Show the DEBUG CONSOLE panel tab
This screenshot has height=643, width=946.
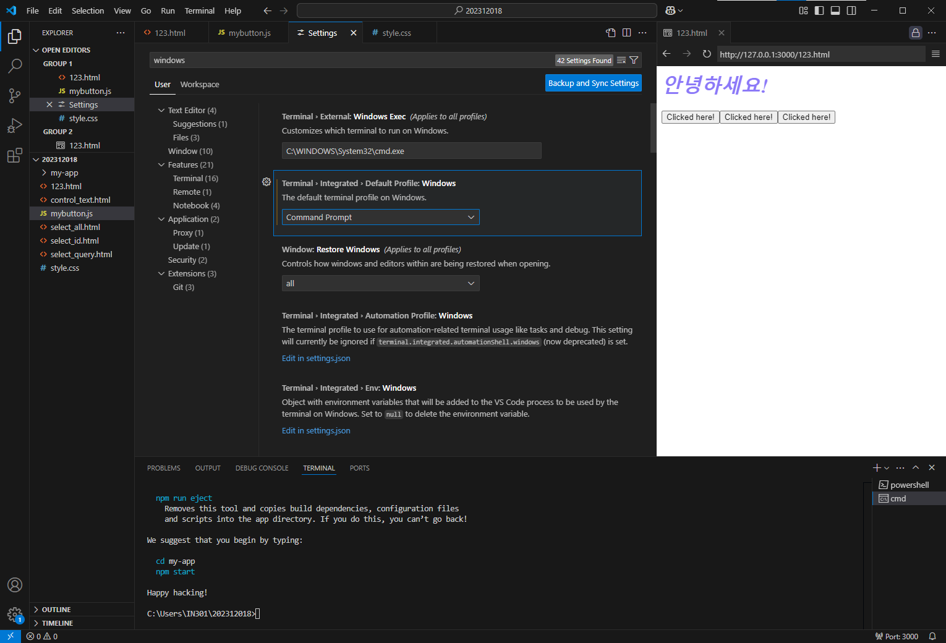tap(262, 468)
